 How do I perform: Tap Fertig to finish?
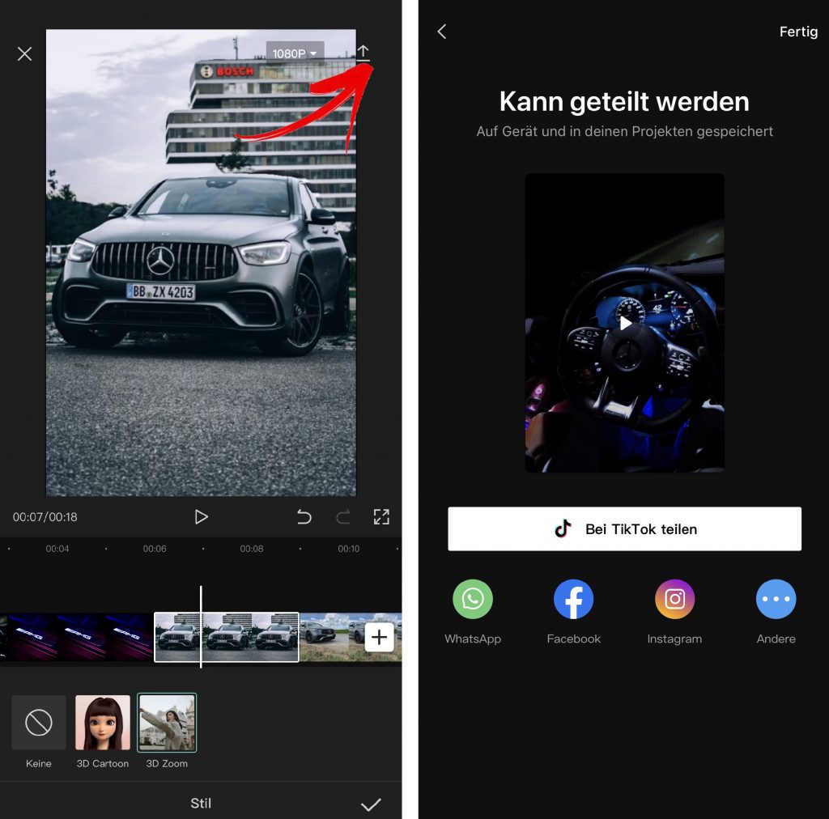(x=798, y=32)
